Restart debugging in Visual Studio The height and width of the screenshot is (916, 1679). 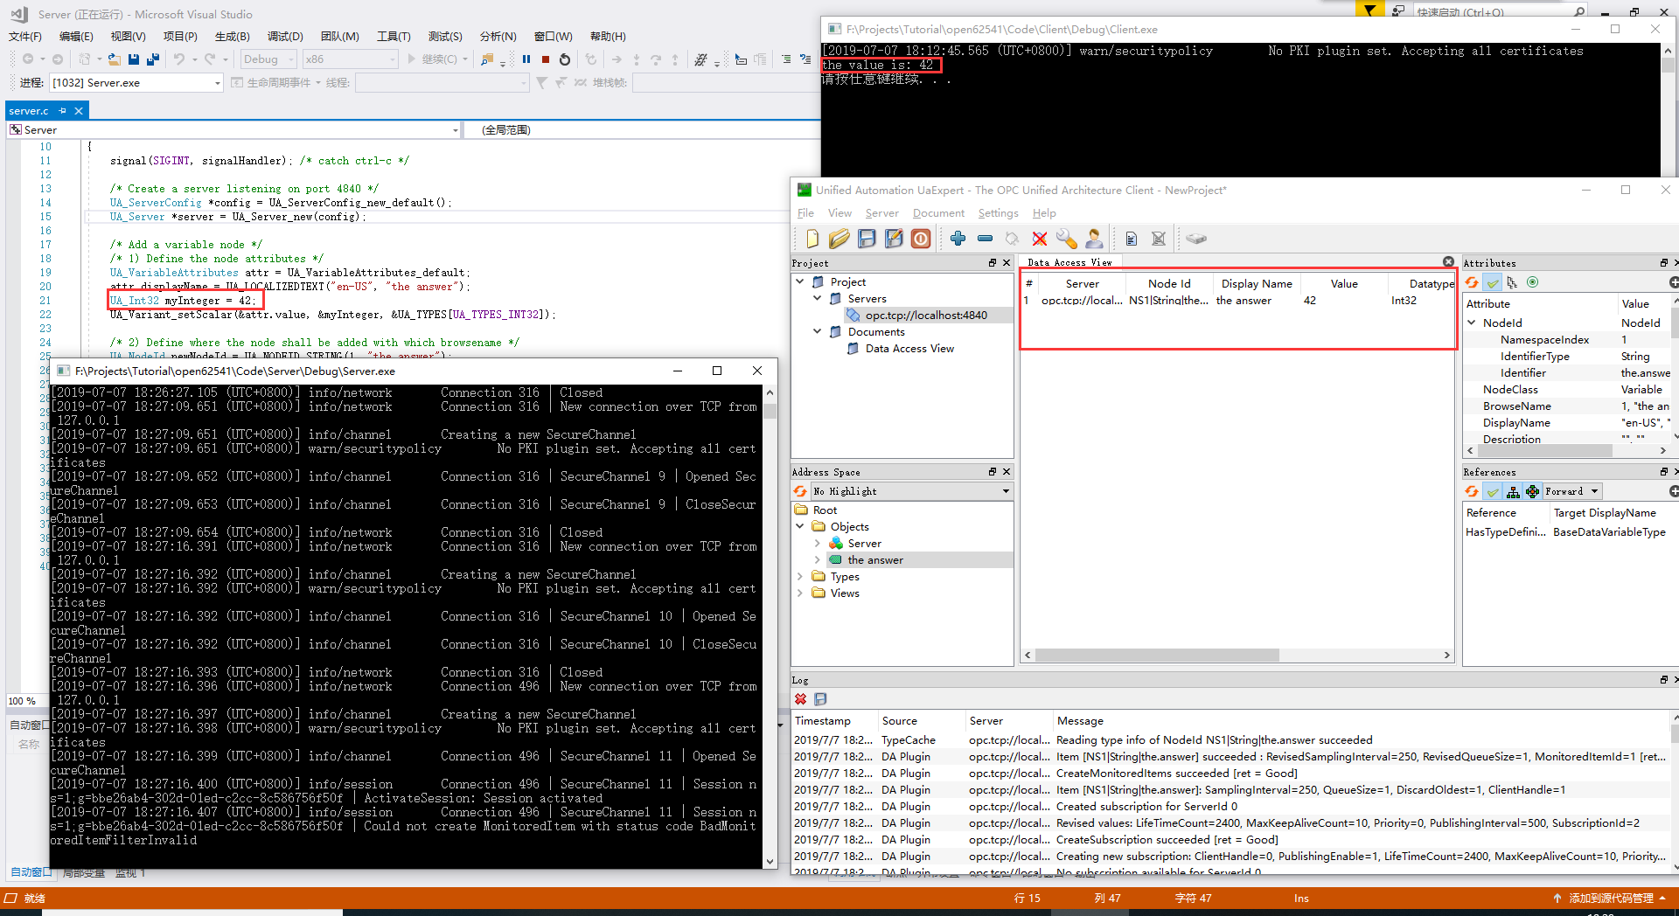pos(565,59)
